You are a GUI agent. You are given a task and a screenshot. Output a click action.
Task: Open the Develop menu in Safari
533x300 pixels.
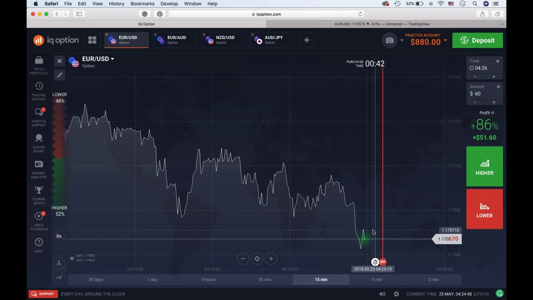(169, 4)
